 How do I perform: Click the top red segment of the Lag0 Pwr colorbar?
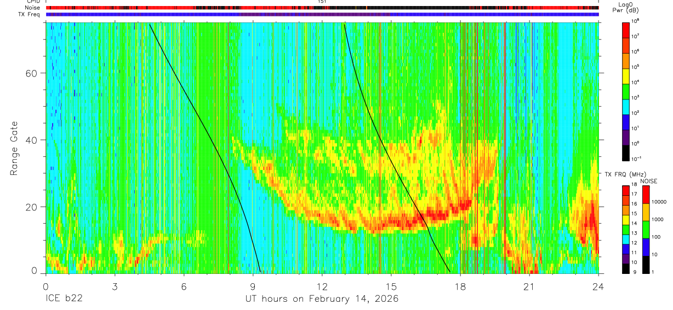626,30
